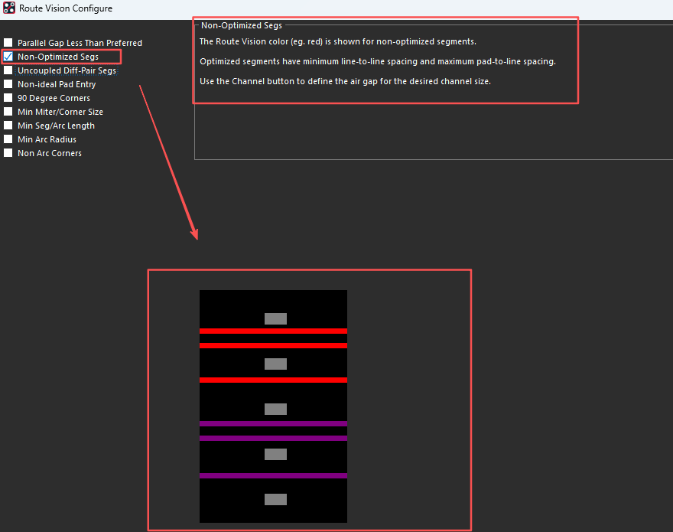The height and width of the screenshot is (532, 673).
Task: Click the Route Vision app icon in title bar
Action: coord(9,8)
